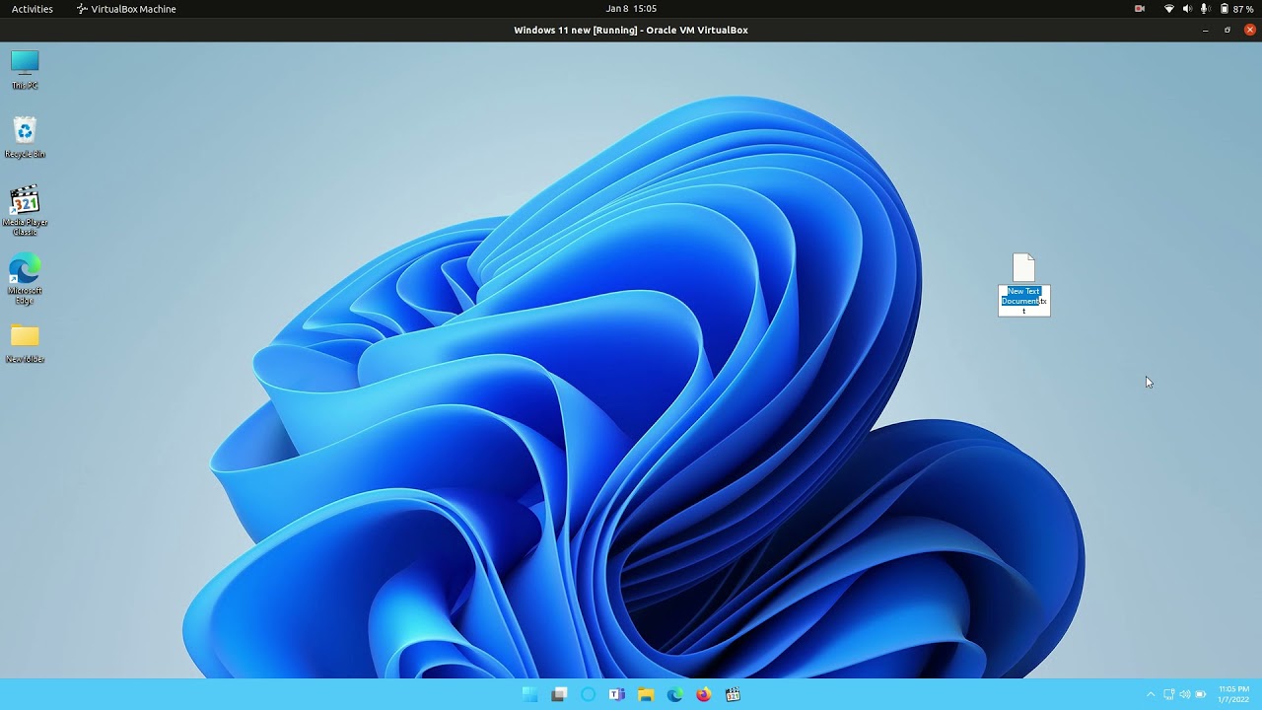The width and height of the screenshot is (1262, 710).
Task: Select the This PC desktop icon
Action: 25,69
